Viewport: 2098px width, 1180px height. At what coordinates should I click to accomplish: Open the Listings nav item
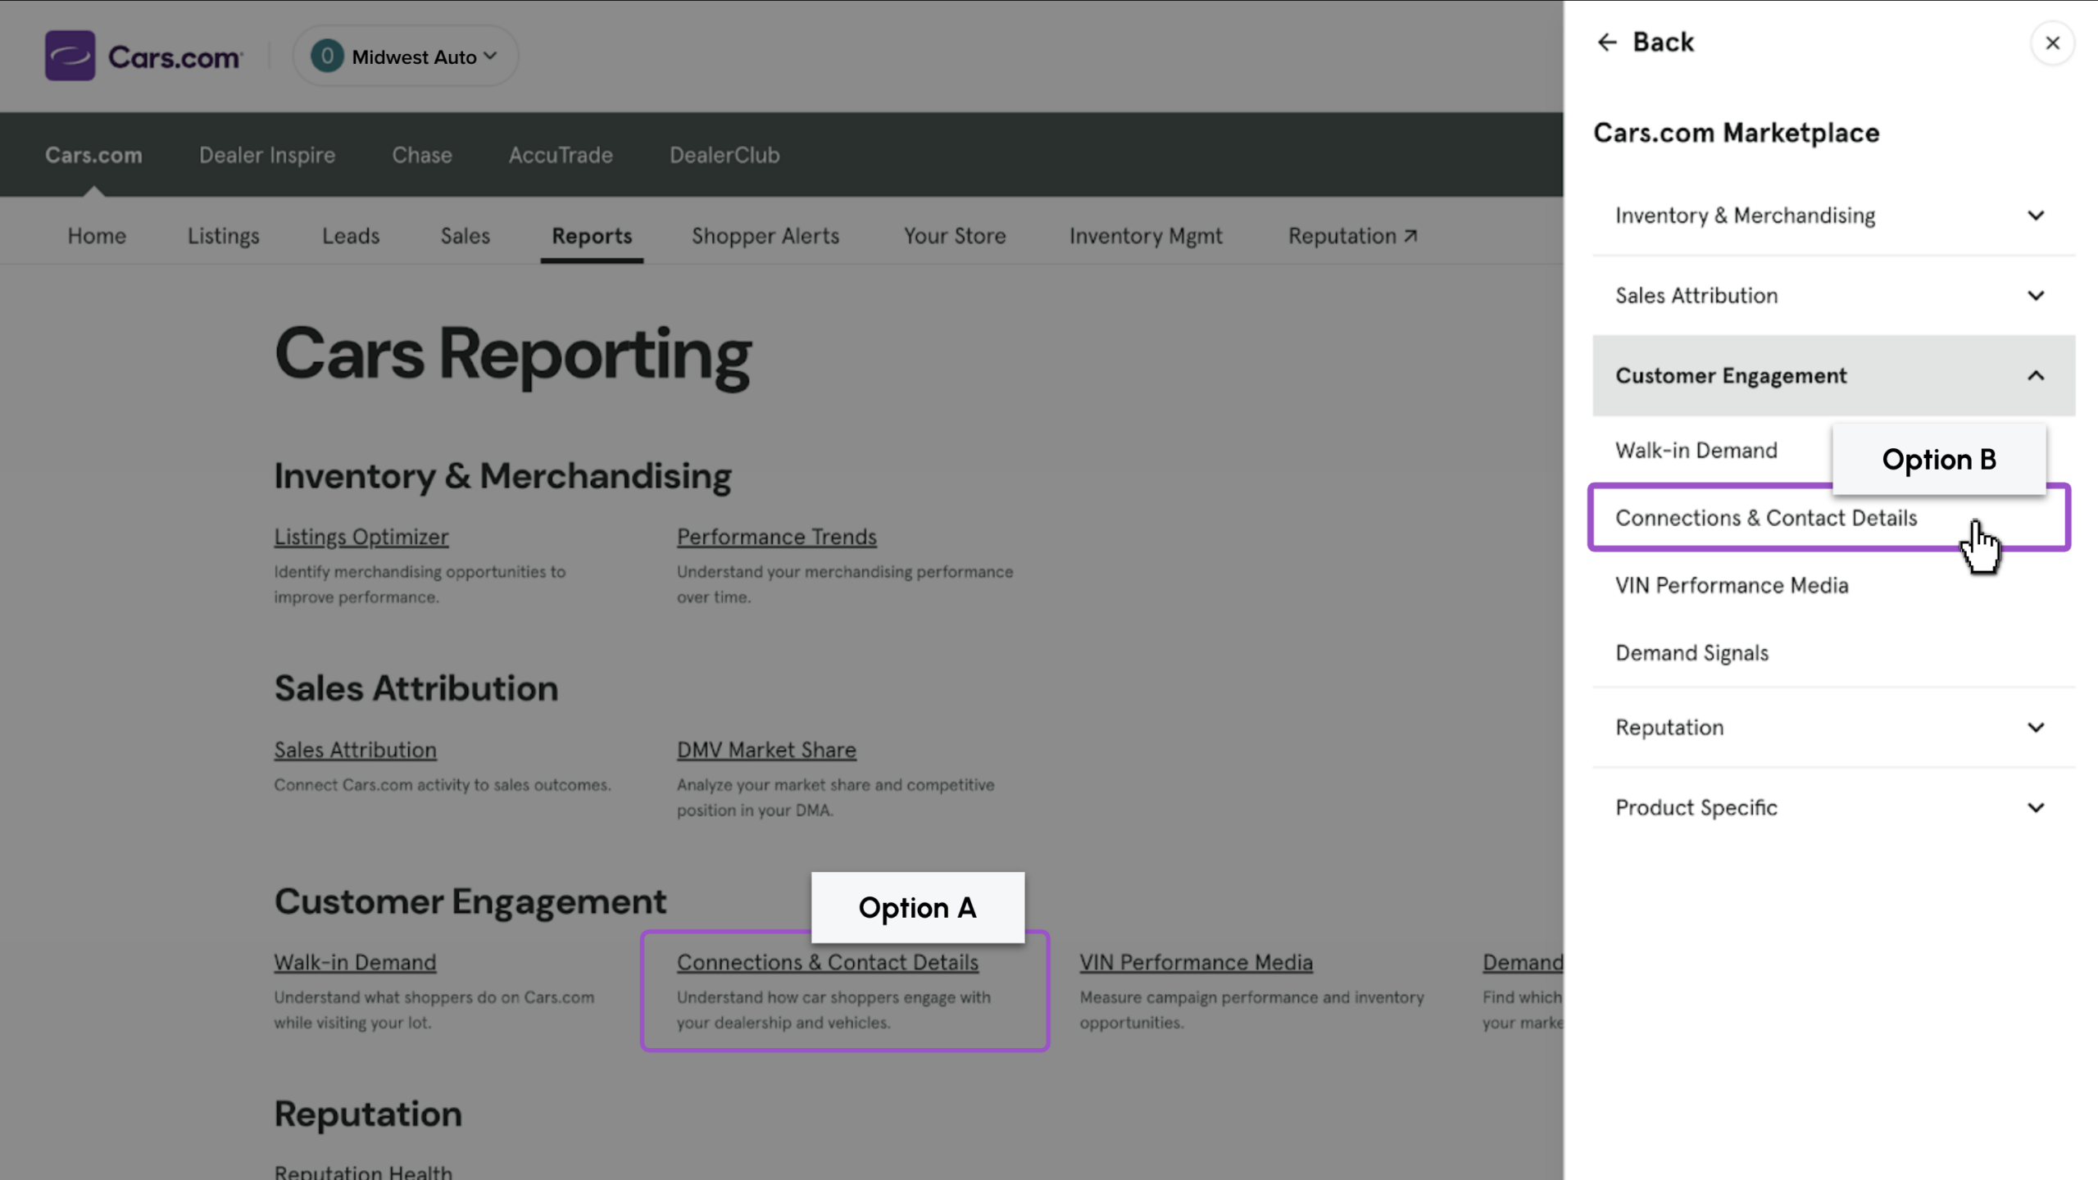click(223, 236)
